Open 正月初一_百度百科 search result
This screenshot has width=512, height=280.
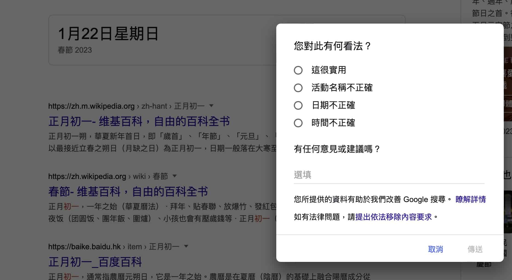95,262
